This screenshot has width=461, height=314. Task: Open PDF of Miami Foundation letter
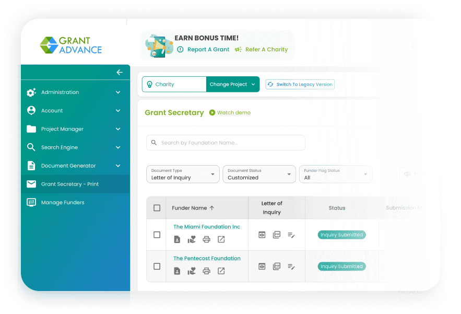pyautogui.click(x=277, y=235)
